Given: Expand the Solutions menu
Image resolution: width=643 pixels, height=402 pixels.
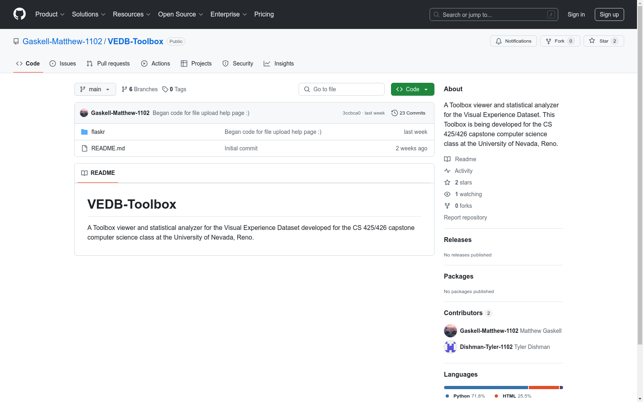Looking at the screenshot, I should coord(89,14).
